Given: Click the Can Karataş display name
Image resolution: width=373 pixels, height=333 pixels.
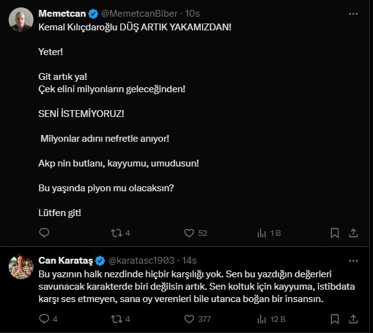Looking at the screenshot, I should point(66,260).
